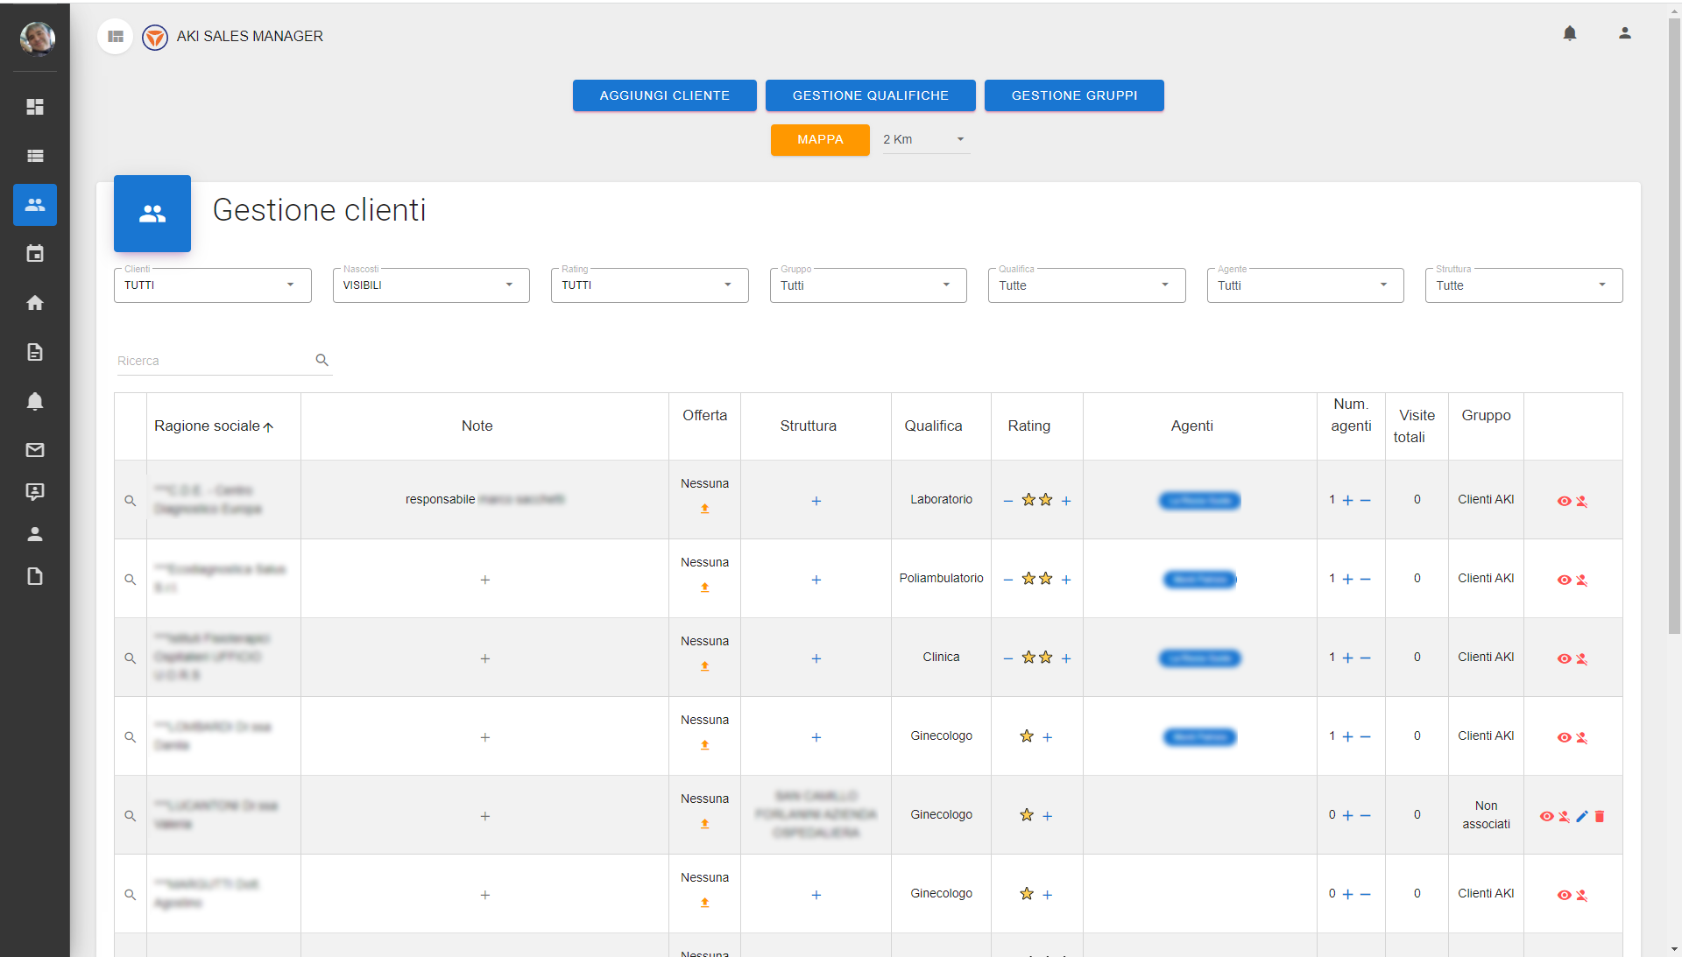The height and width of the screenshot is (957, 1682).
Task: Toggle the sidebar menu layout icon
Action: click(x=116, y=37)
